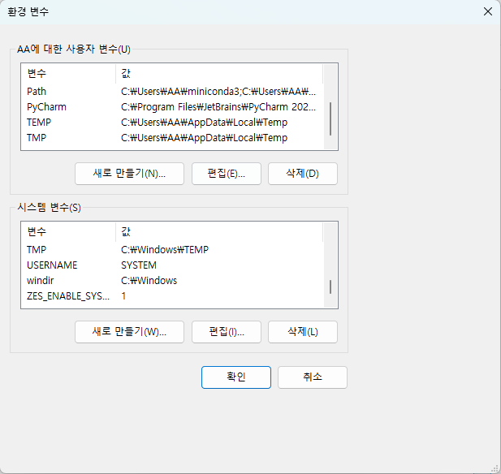The image size is (501, 474).
Task: Click the 변수 column header in user variables
Action: point(68,74)
